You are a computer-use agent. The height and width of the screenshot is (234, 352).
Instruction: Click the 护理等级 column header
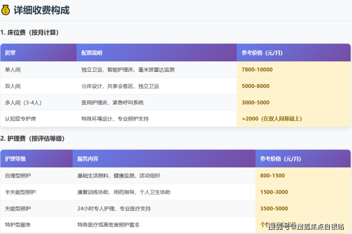coord(15,159)
